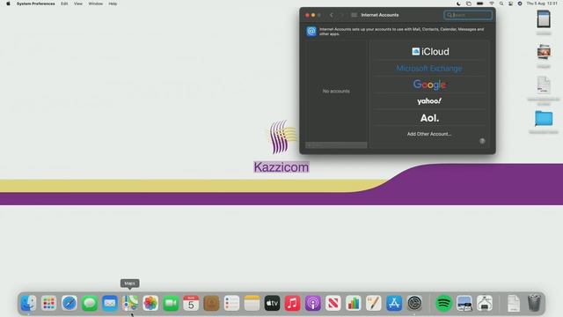Open Photos from the Dock
The image size is (563, 317).
(x=150, y=303)
